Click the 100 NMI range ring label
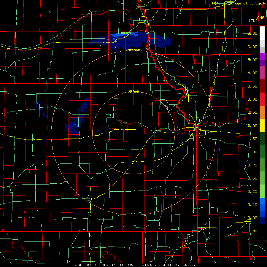This screenshot has height=267, width=267. [x=133, y=50]
